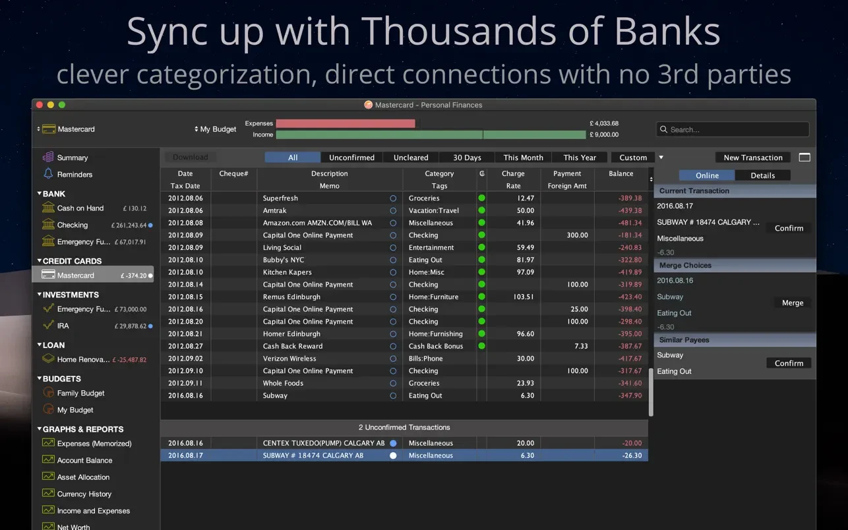Viewport: 848px width, 530px height.
Task: Toggle status dot for SUBWAY # 18474 transaction
Action: click(x=393, y=456)
